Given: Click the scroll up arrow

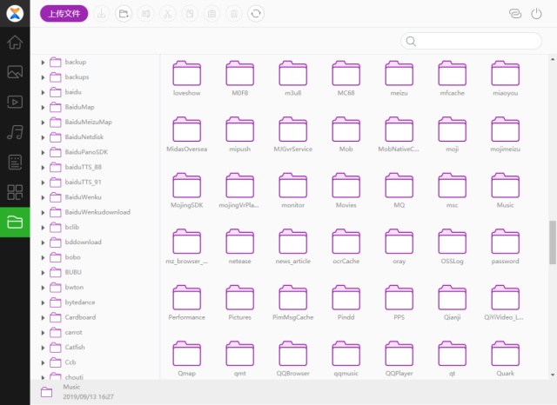Looking at the screenshot, I should pyautogui.click(x=553, y=59).
